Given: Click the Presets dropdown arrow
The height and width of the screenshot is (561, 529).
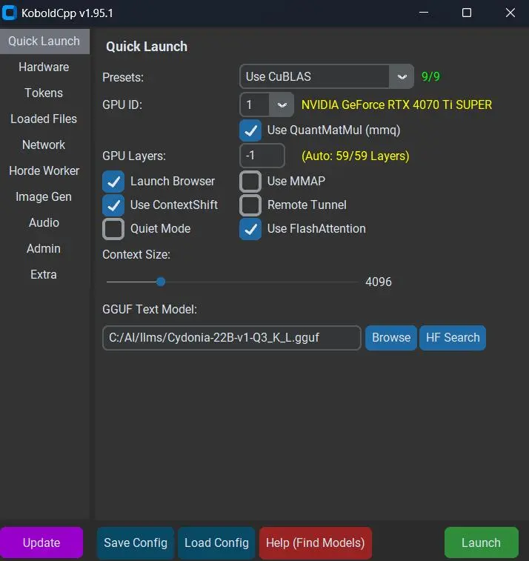Looking at the screenshot, I should pyautogui.click(x=402, y=76).
